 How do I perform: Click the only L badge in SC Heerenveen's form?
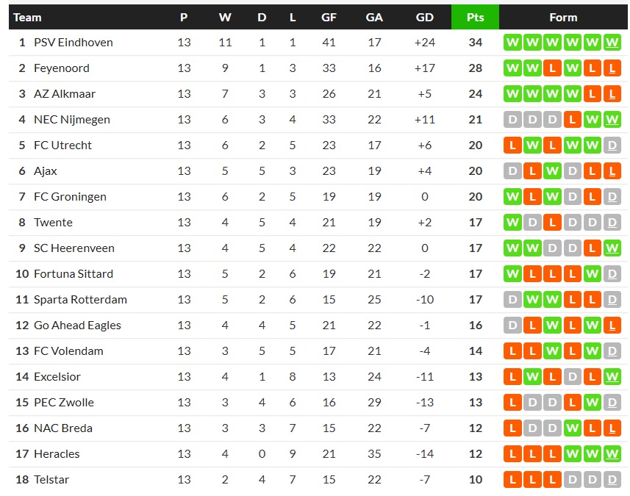pos(592,248)
